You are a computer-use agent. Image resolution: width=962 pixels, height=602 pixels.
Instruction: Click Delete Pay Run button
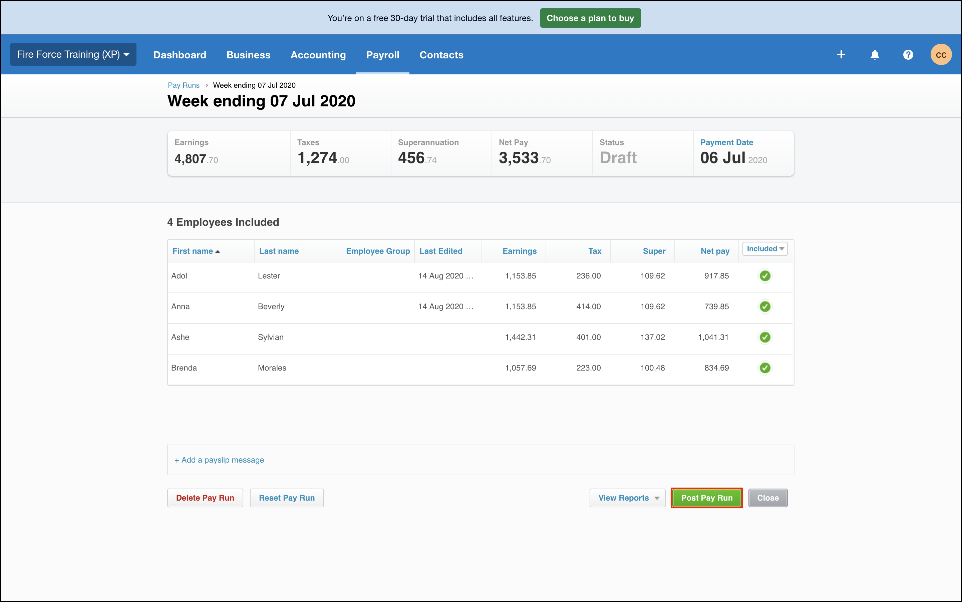(x=205, y=497)
